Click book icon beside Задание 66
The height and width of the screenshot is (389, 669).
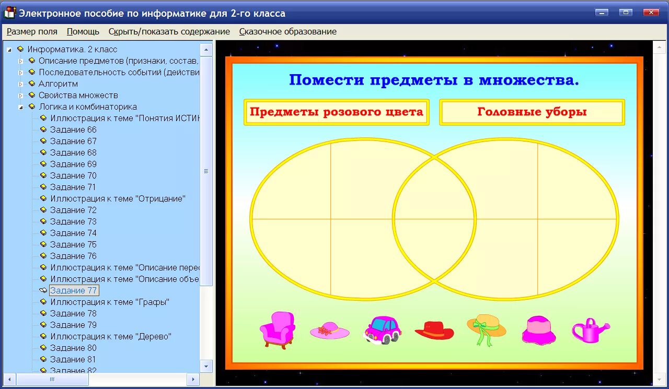(x=43, y=129)
